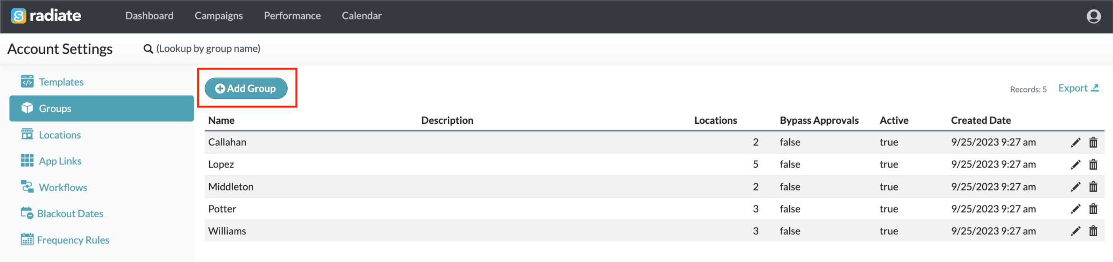The width and height of the screenshot is (1113, 262).
Task: Select the Callahan group name
Action: pos(227,142)
